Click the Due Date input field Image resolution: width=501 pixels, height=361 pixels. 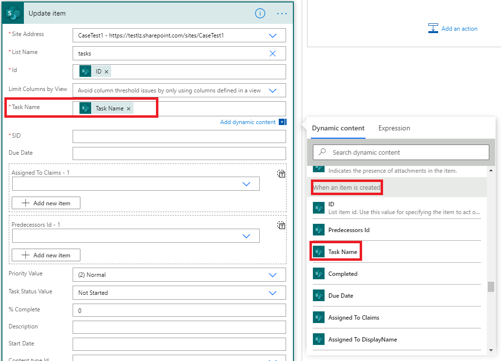click(179, 153)
